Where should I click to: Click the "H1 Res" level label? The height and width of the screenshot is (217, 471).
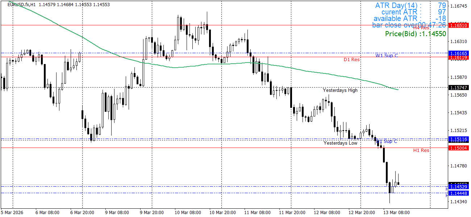point(421,150)
